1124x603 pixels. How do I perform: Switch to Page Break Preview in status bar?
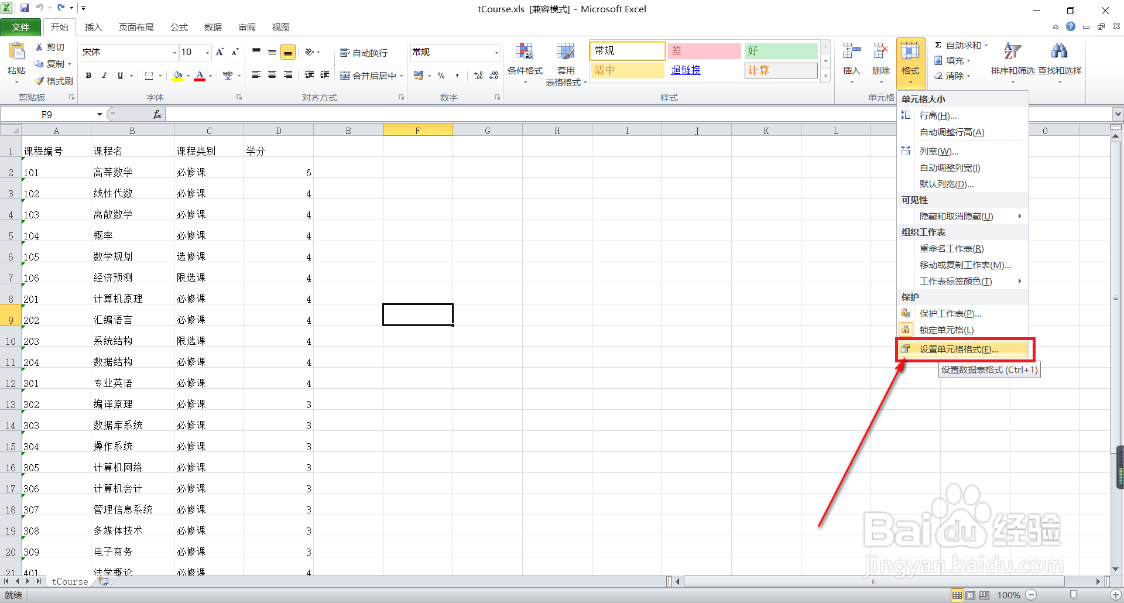[984, 595]
